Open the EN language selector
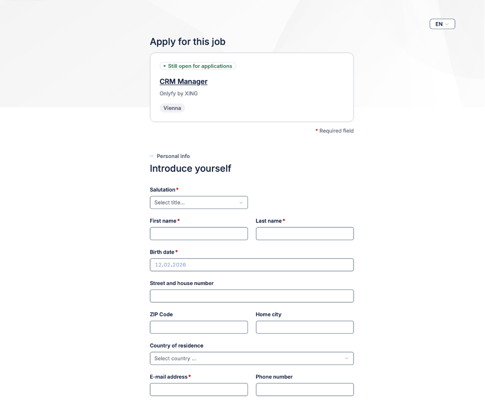Viewport: 485px width, 411px height. (442, 24)
